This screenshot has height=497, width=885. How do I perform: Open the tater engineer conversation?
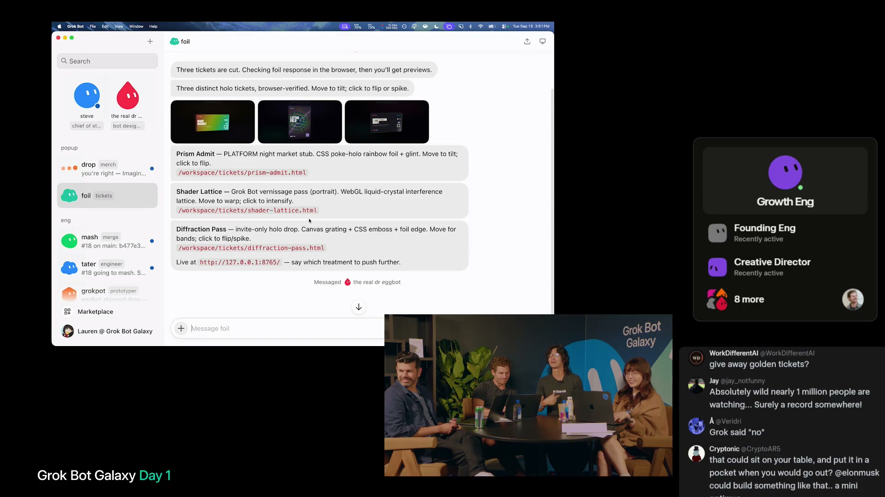tap(107, 268)
